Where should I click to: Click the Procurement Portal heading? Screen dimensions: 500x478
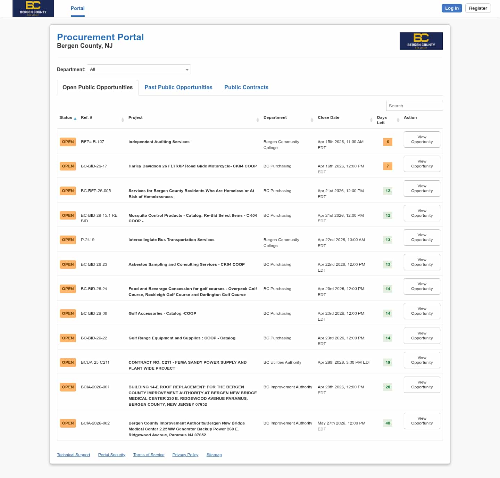100,37
